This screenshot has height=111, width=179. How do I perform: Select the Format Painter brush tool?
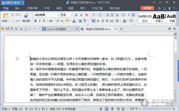pyautogui.click(x=26, y=16)
